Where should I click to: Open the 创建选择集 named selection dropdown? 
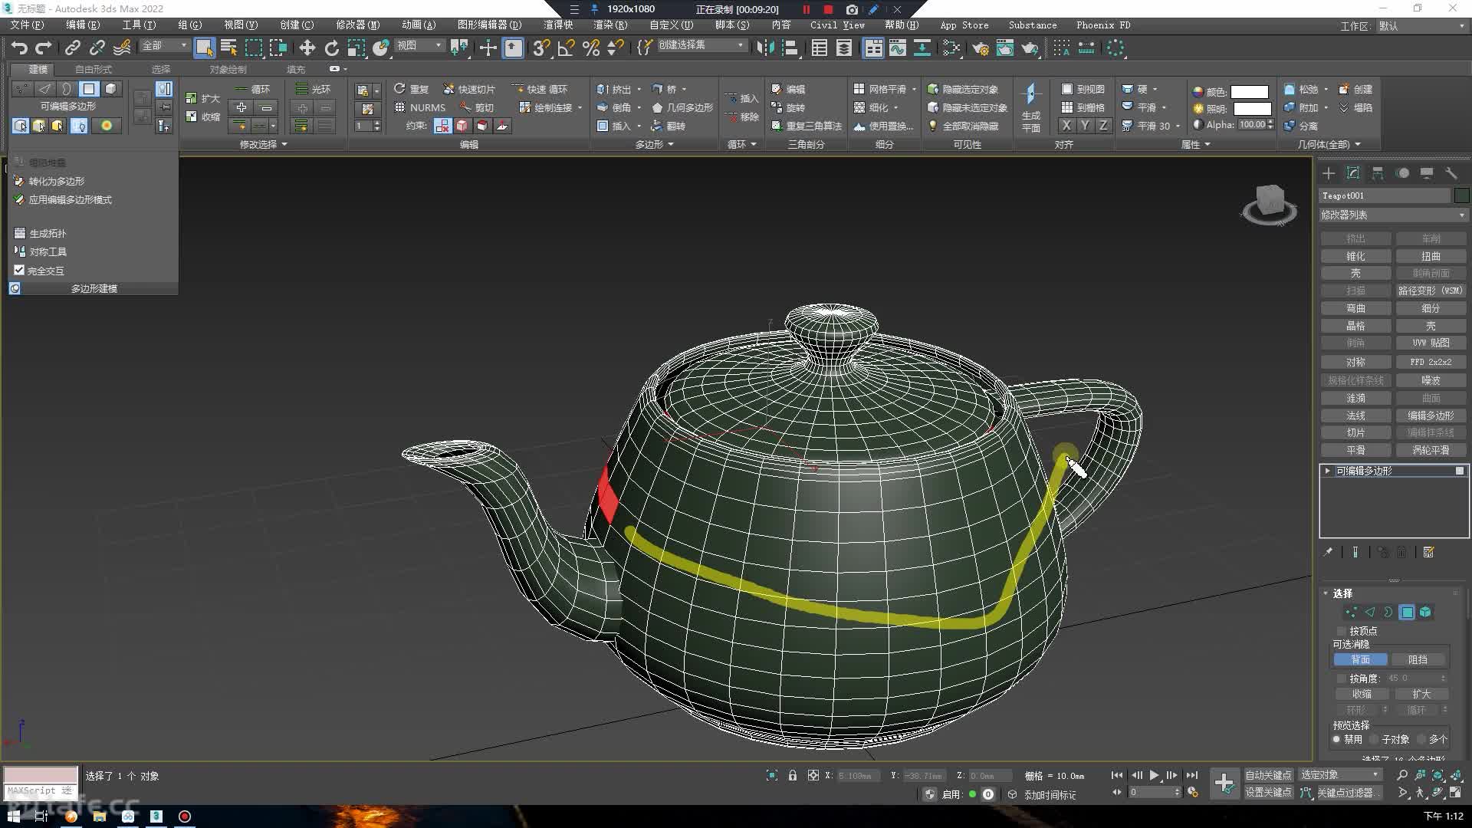tap(701, 46)
